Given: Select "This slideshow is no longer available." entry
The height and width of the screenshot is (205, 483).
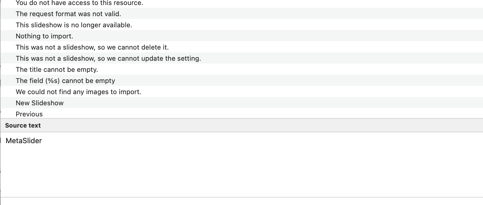Looking at the screenshot, I should (x=74, y=25).
